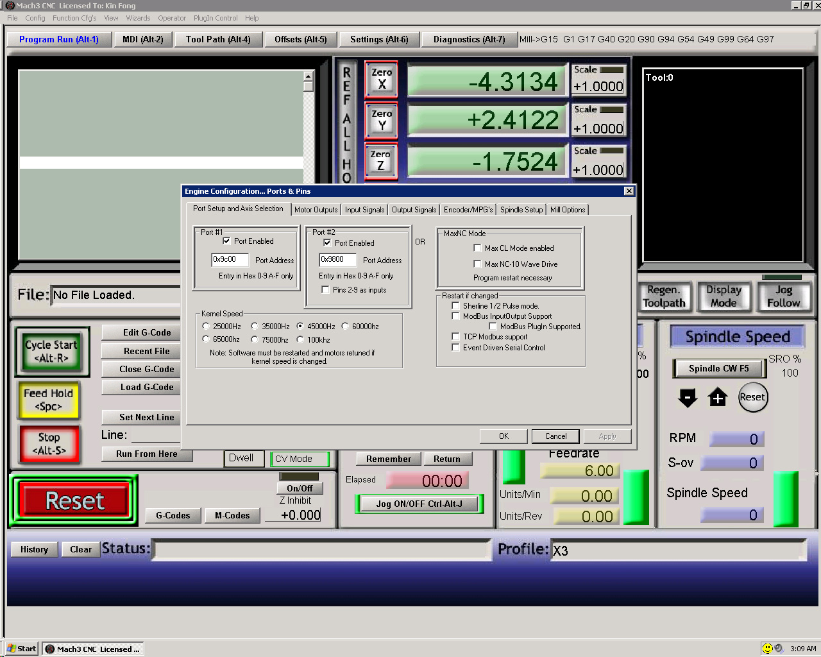
Task: Click the Windows Start button
Action: (x=21, y=649)
